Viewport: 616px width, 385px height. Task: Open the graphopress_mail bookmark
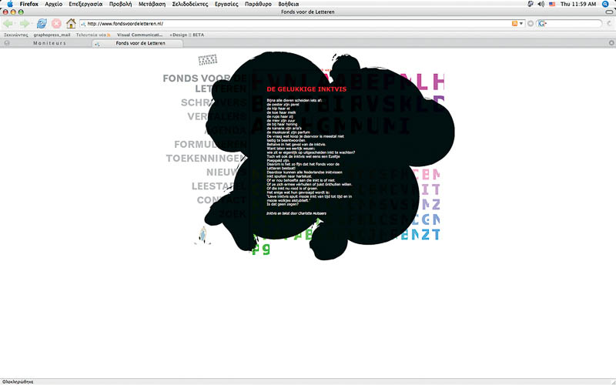coord(52,35)
